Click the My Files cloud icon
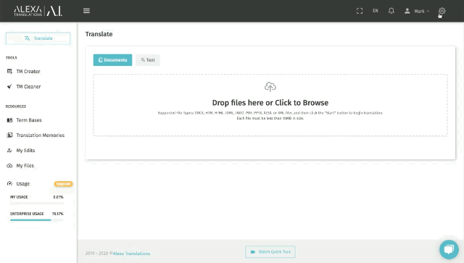The height and width of the screenshot is (263, 464). click(x=9, y=166)
